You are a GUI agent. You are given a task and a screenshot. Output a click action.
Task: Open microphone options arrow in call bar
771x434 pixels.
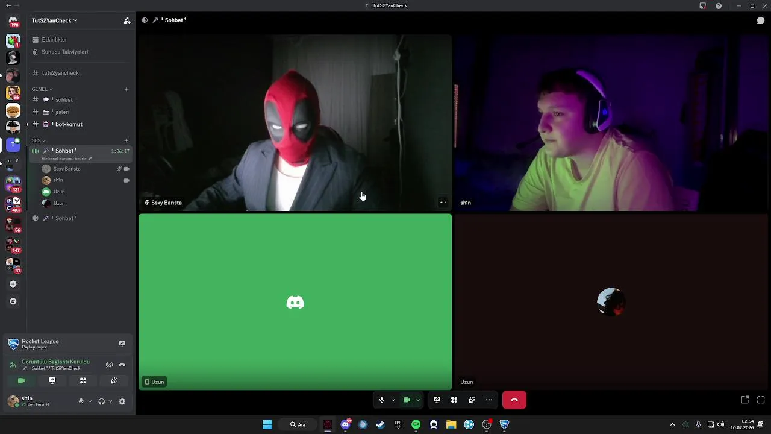tap(393, 400)
